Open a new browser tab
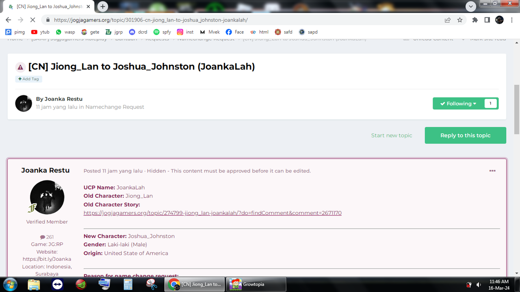This screenshot has height=292, width=520. click(x=103, y=6)
